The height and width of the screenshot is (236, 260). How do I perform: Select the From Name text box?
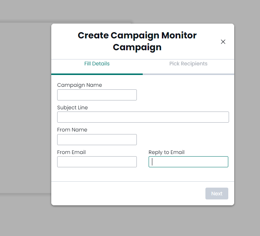(97, 140)
